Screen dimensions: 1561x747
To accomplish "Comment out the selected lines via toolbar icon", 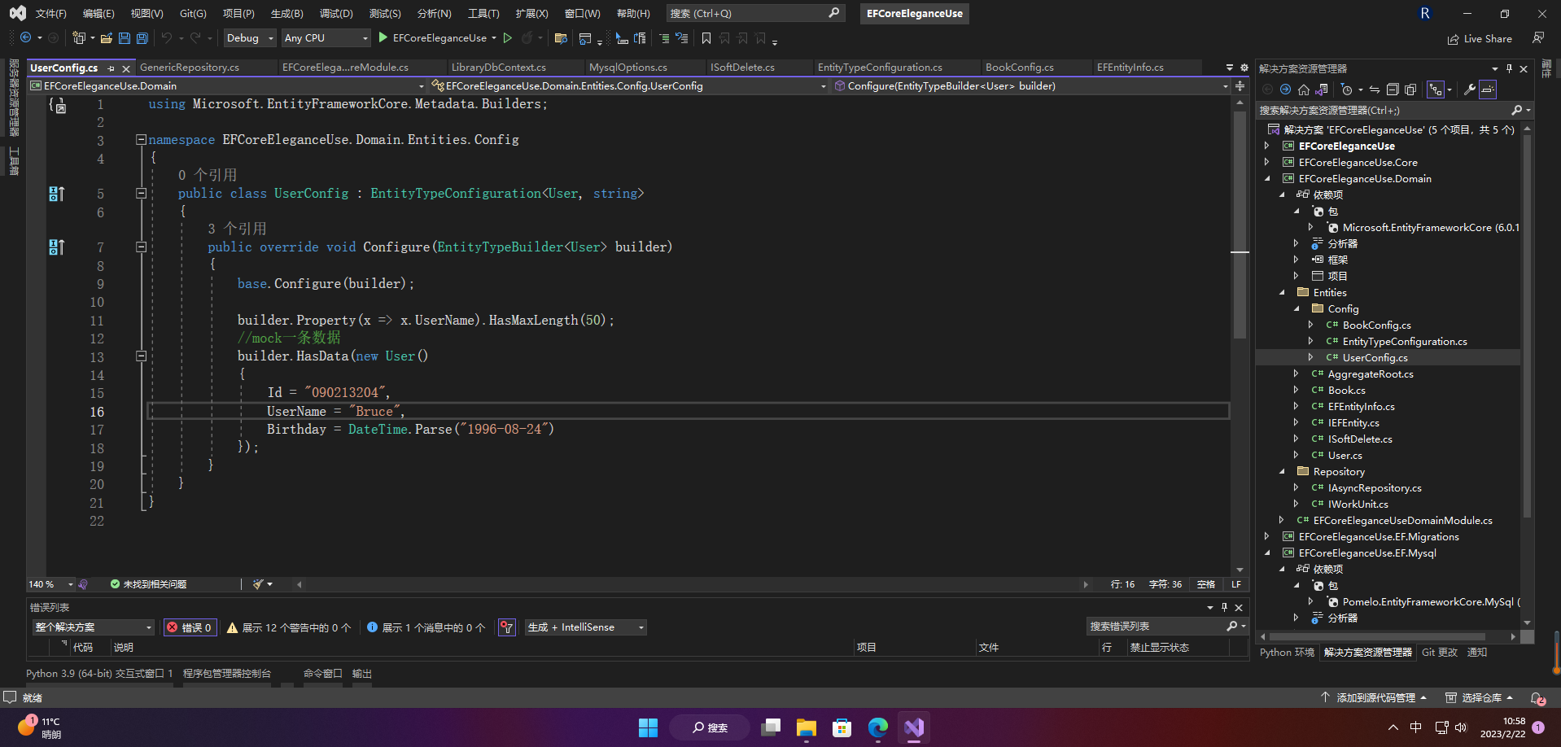I will click(x=665, y=38).
